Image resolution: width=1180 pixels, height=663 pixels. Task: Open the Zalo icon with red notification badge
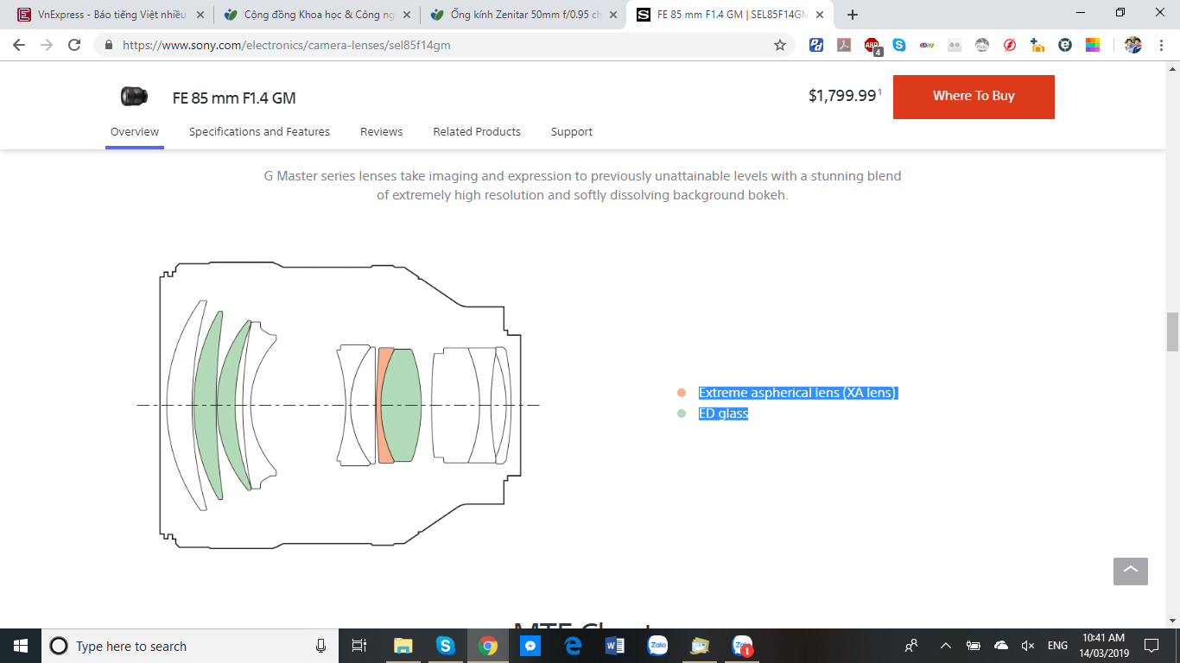click(x=742, y=646)
